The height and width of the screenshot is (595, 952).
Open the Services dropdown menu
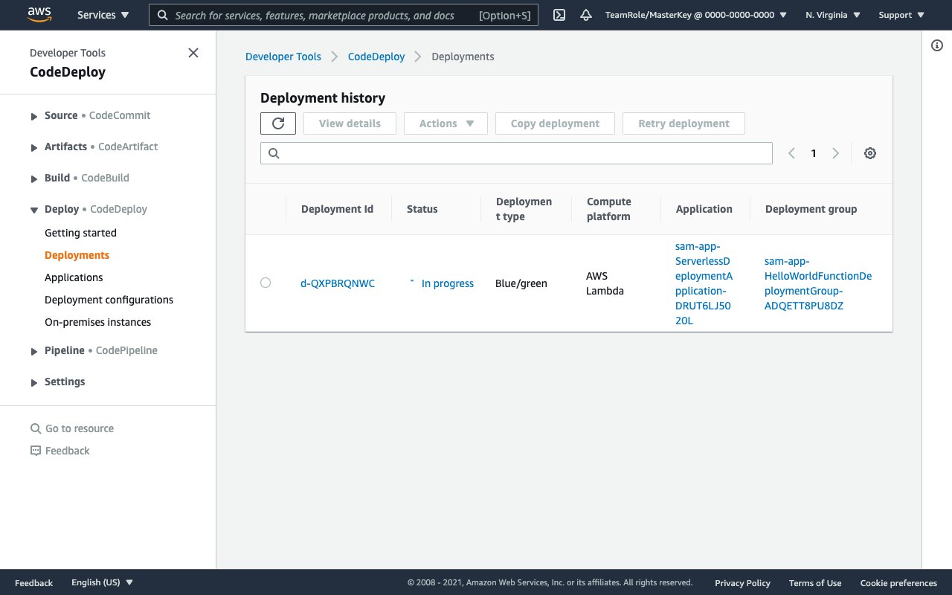coord(103,15)
